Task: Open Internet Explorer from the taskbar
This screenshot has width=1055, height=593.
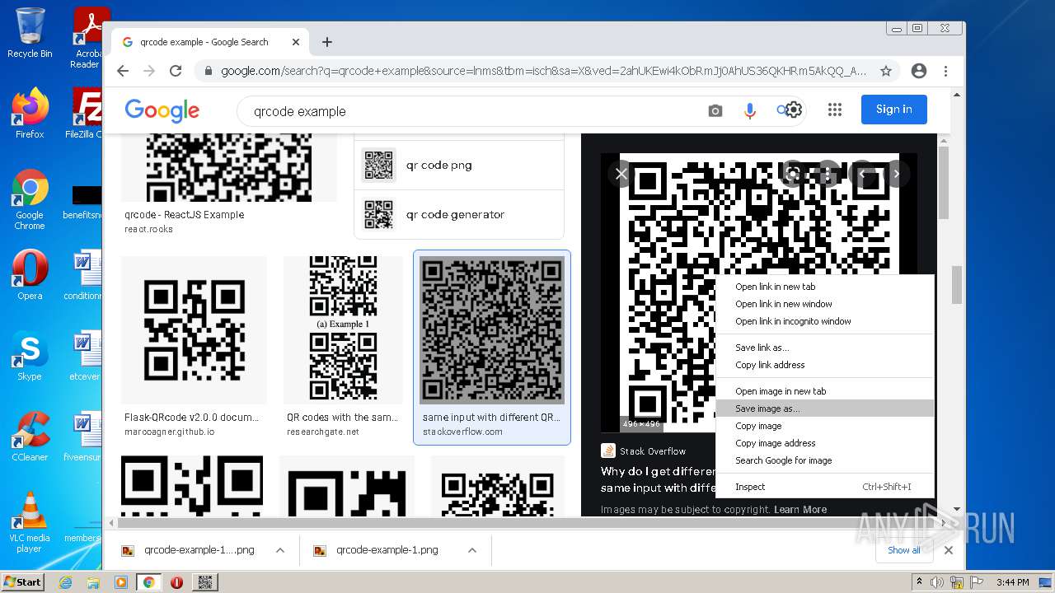Action: pos(65,582)
